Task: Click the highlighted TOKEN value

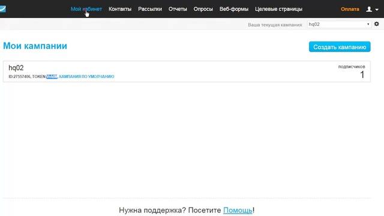Action: pos(52,76)
